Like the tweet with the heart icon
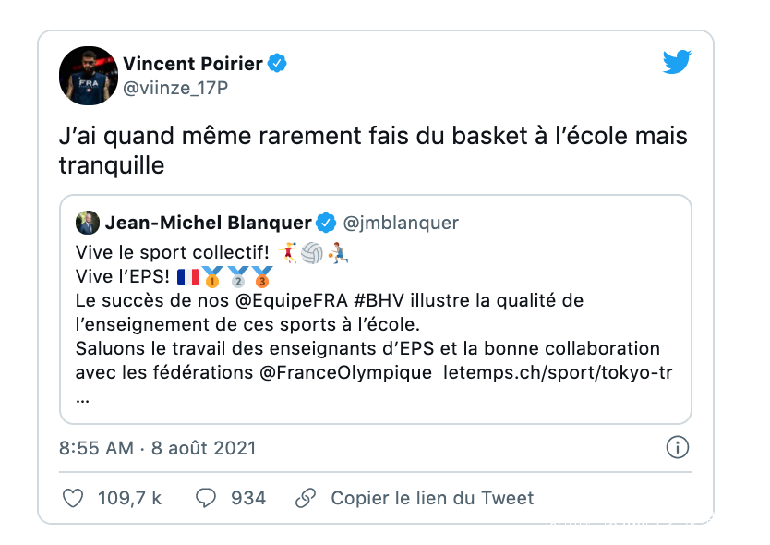Viewport: 770px width, 545px height. coord(72,498)
